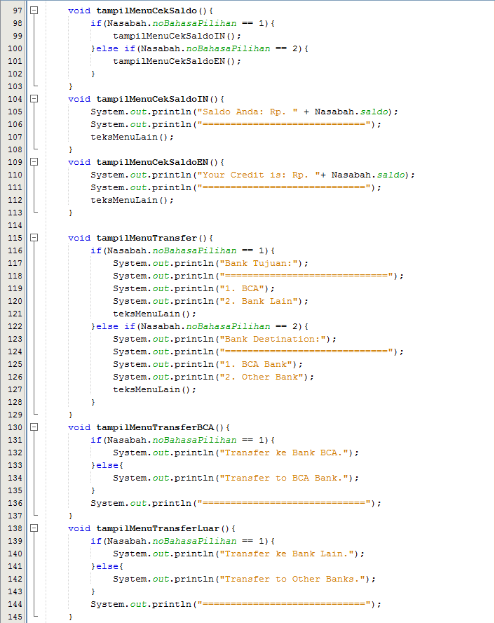This screenshot has width=495, height=623.
Task: Click noBahasaPilihan on line 100
Action: click(x=229, y=48)
